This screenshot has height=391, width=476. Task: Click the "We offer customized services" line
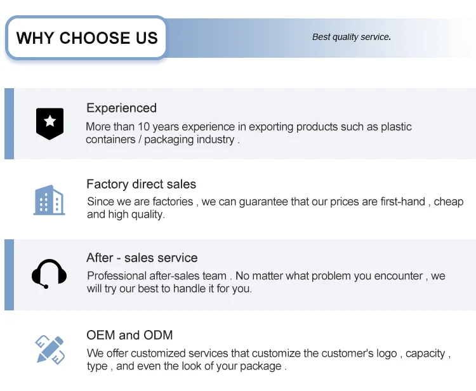pos(268,353)
